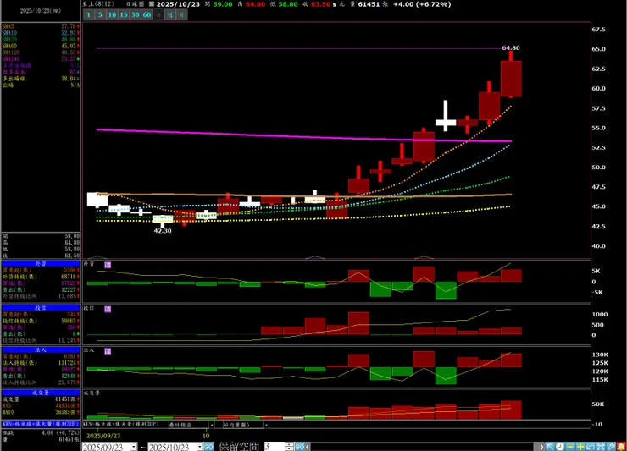Open the end date 2025/10/23 dropdown arrow

[x=199, y=447]
